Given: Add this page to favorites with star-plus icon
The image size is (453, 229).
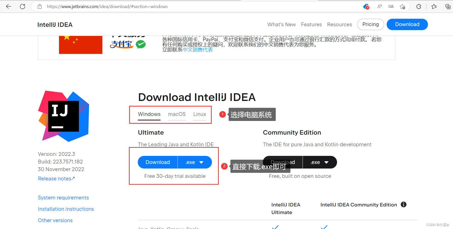Looking at the screenshot, I should 402,7.
